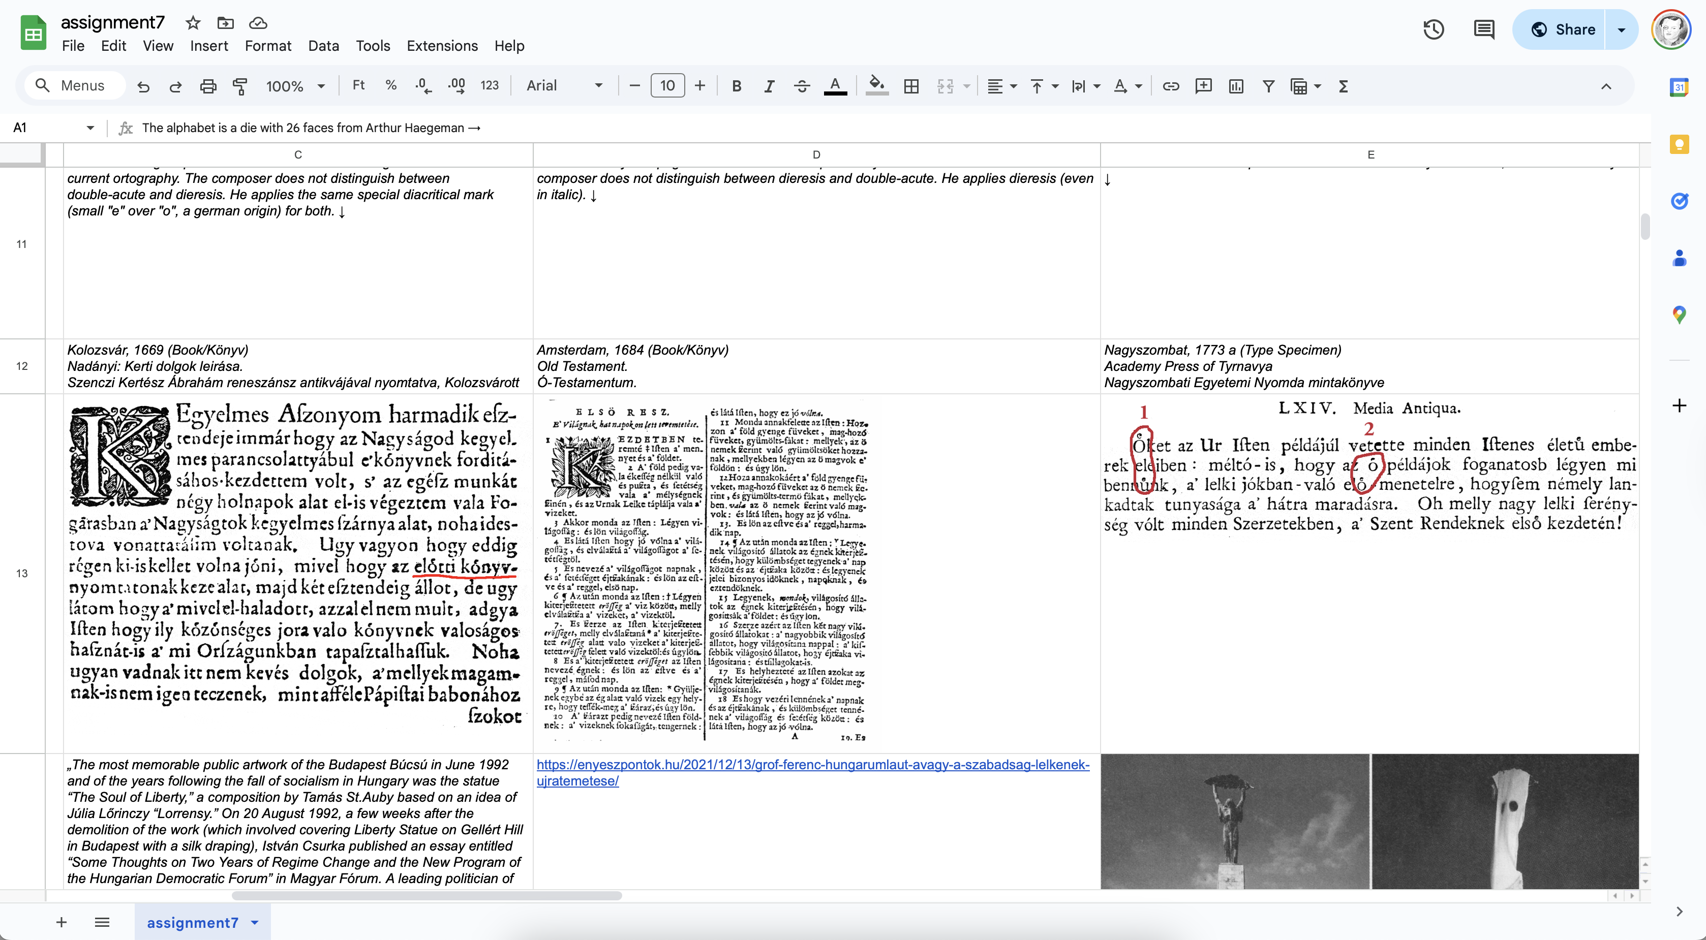Open the comments panel icon

(1483, 30)
